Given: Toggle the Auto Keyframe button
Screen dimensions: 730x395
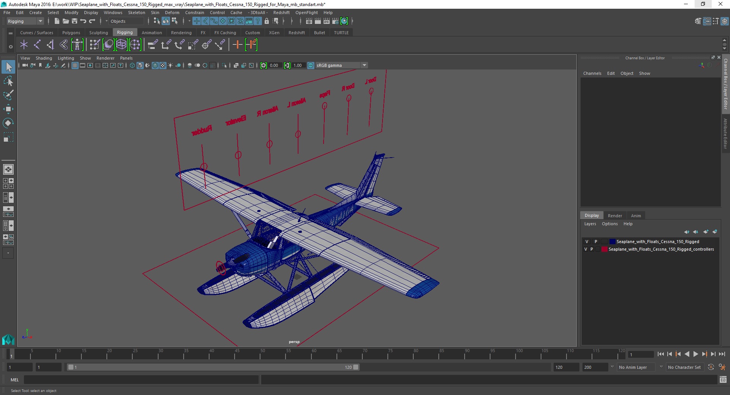Looking at the screenshot, I should click(x=711, y=367).
